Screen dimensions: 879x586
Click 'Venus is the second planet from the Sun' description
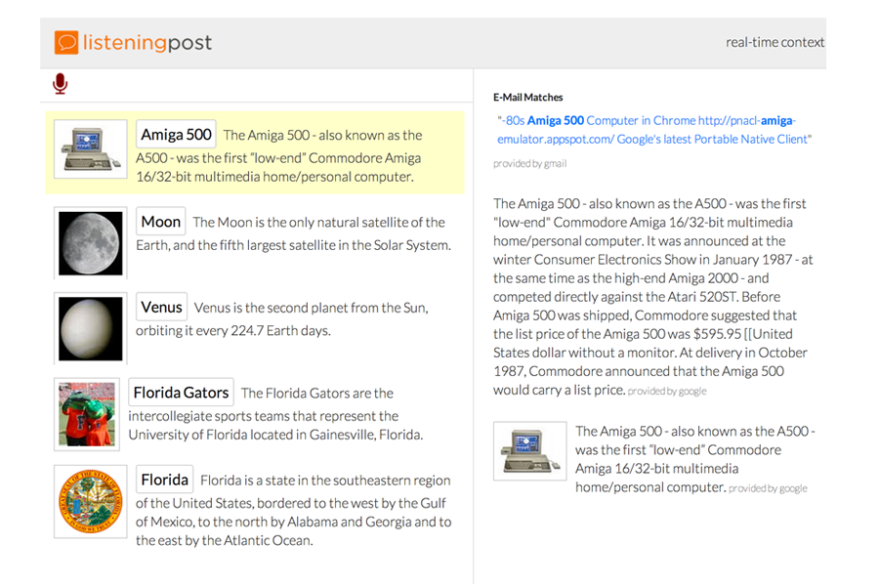282,319
